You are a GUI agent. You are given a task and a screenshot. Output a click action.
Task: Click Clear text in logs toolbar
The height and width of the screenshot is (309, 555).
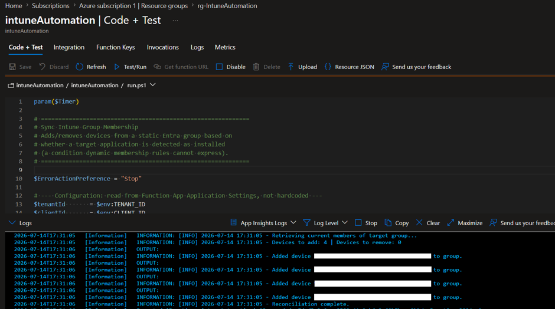[433, 223]
